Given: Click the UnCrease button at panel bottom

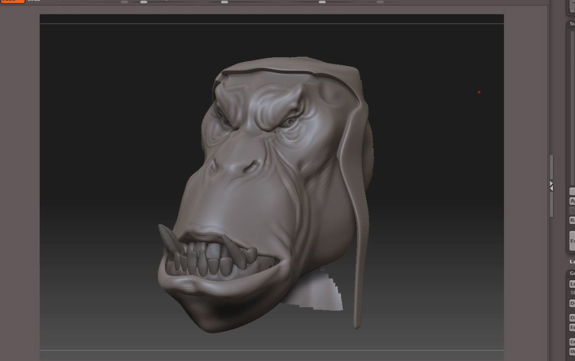Looking at the screenshot, I should click(x=572, y=351).
